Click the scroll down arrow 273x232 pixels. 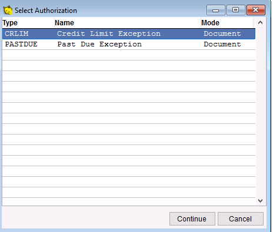(x=261, y=201)
